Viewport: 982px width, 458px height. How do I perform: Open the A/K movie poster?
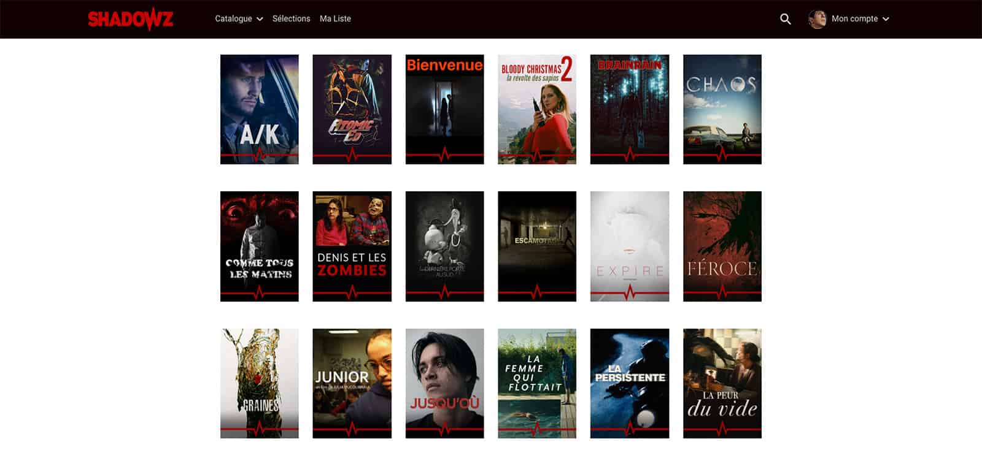click(260, 109)
